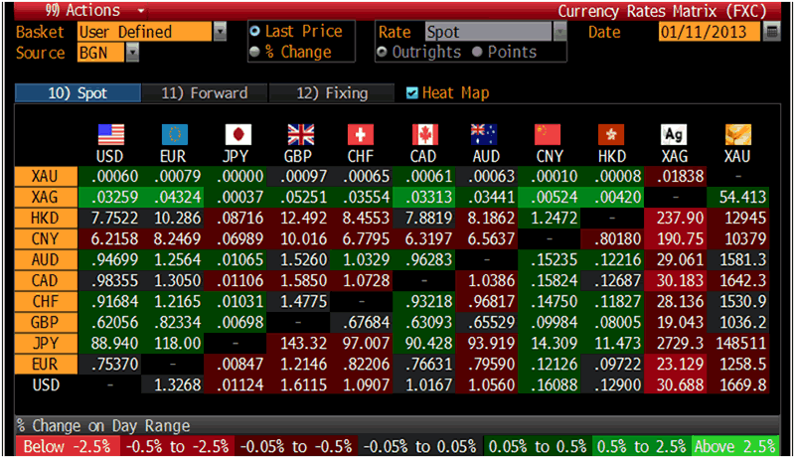
Task: Open the 12) Fixing tab
Action: [332, 93]
